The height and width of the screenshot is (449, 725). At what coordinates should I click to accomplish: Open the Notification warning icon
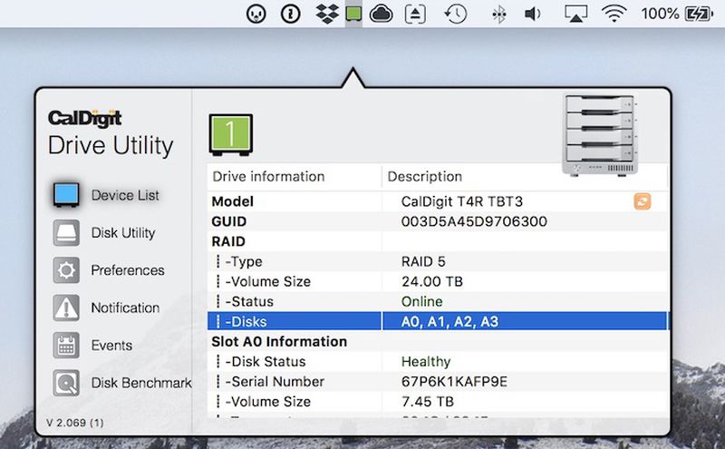(x=66, y=307)
